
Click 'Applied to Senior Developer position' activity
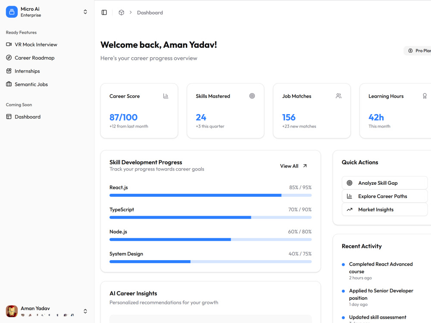[x=381, y=294]
